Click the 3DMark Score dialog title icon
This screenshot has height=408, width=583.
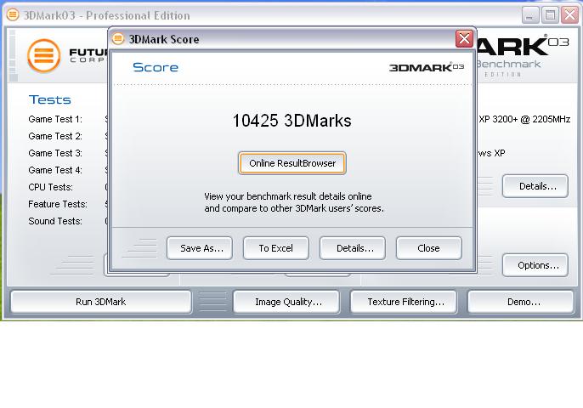point(118,39)
